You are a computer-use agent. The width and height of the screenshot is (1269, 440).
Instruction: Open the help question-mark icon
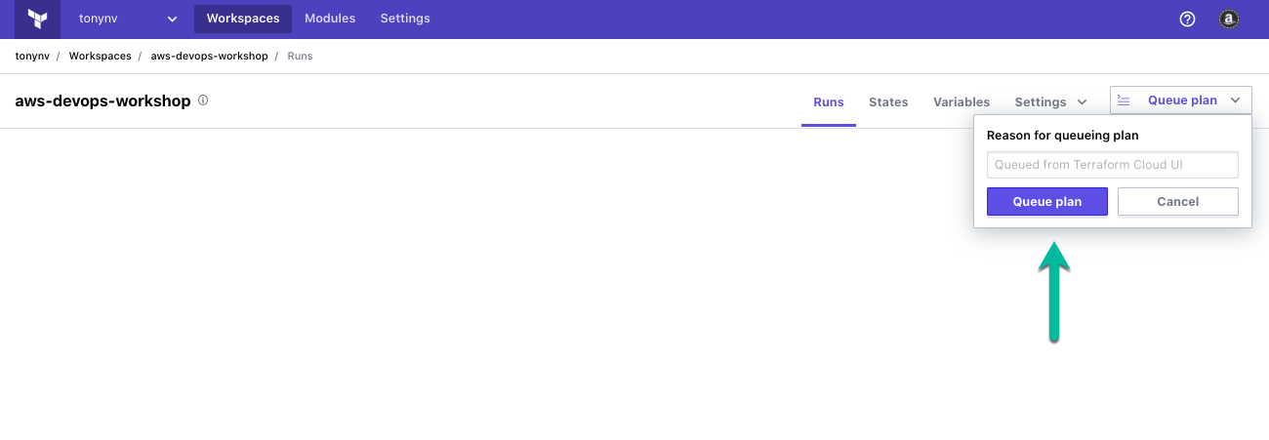point(1187,19)
